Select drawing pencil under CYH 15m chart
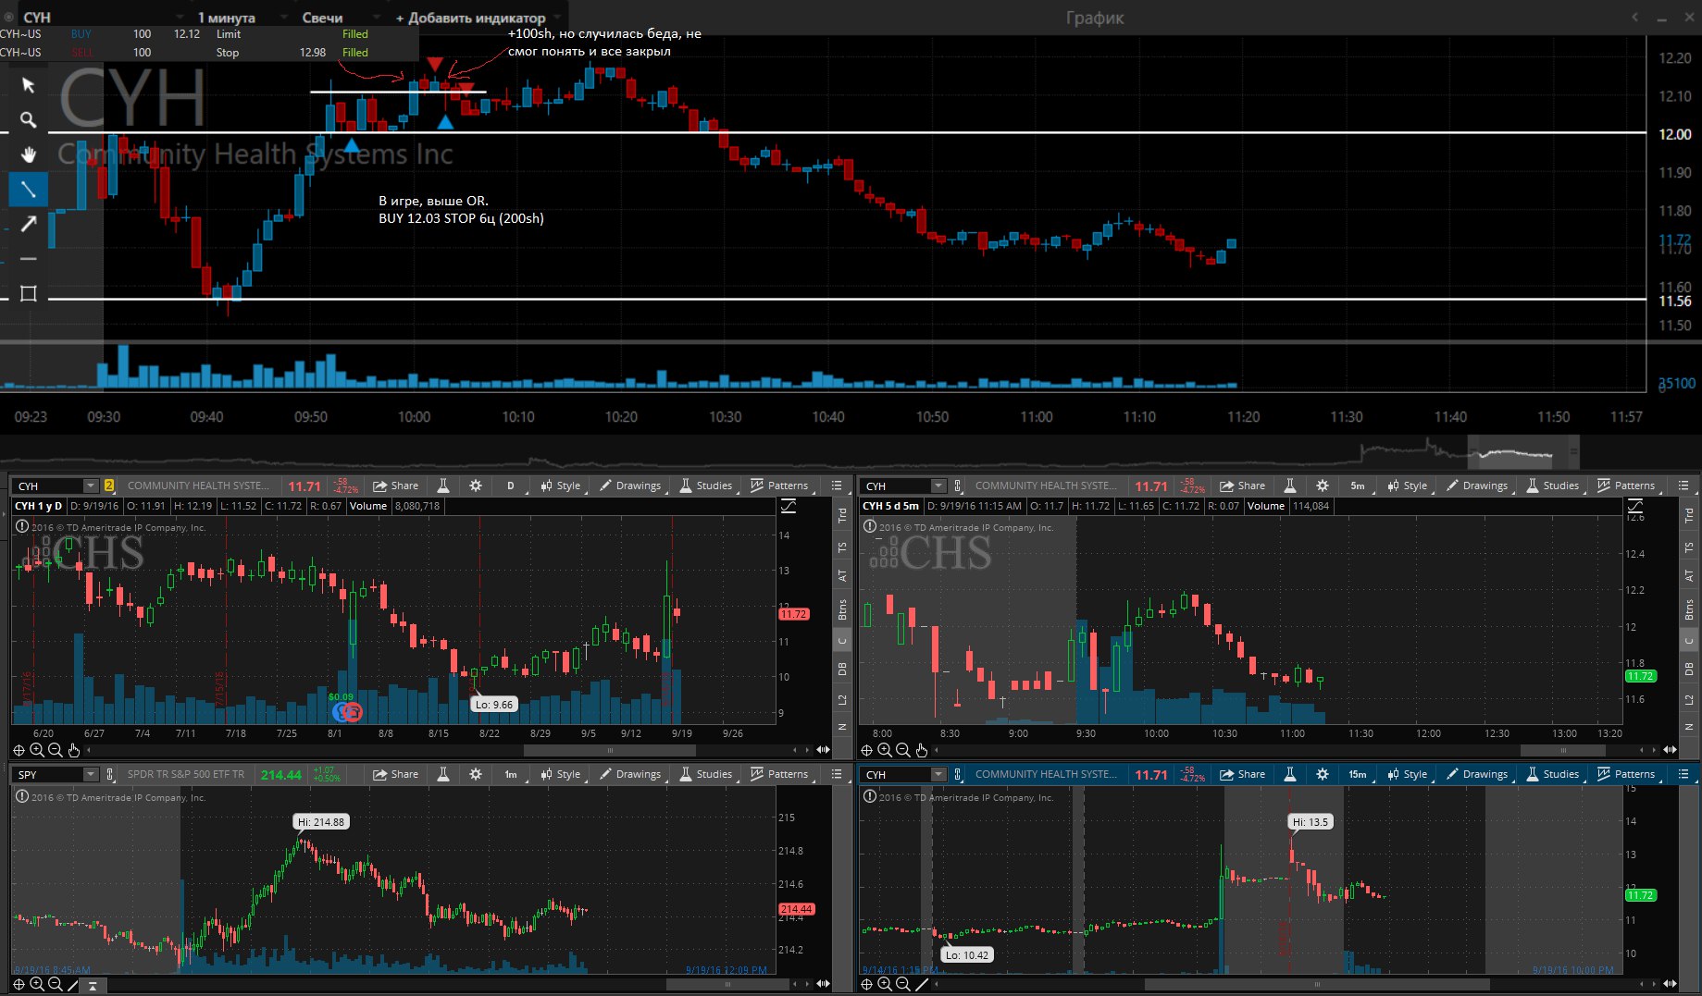The height and width of the screenshot is (996, 1702). click(921, 984)
